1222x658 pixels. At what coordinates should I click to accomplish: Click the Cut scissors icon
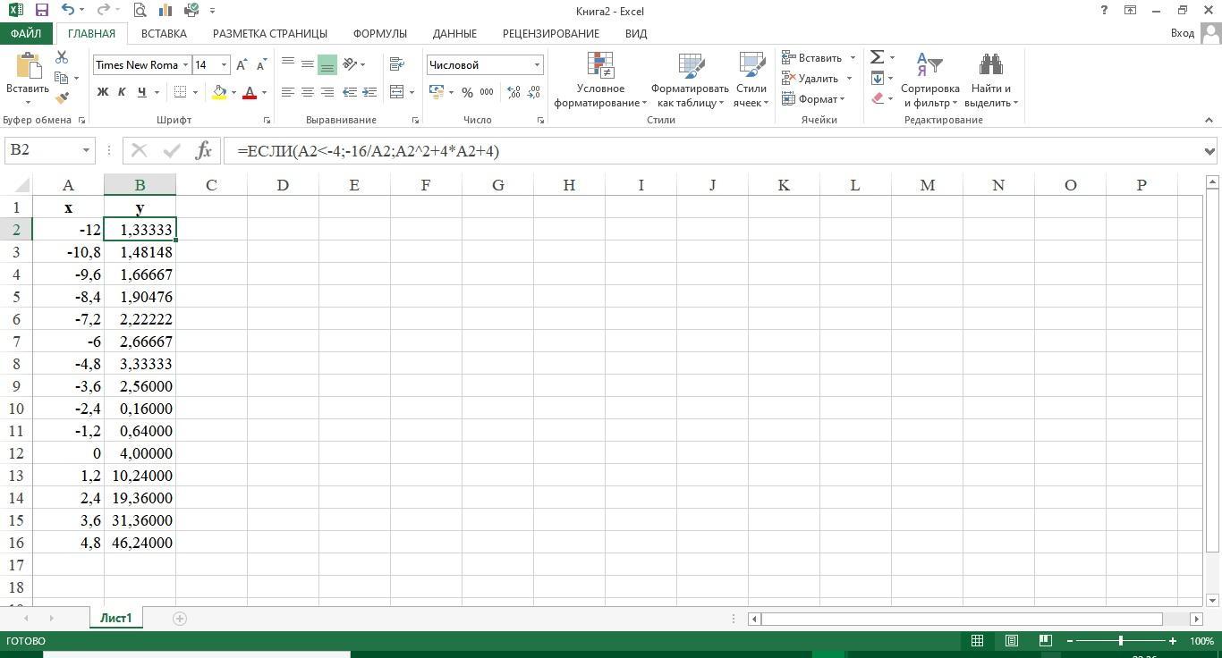click(x=62, y=57)
